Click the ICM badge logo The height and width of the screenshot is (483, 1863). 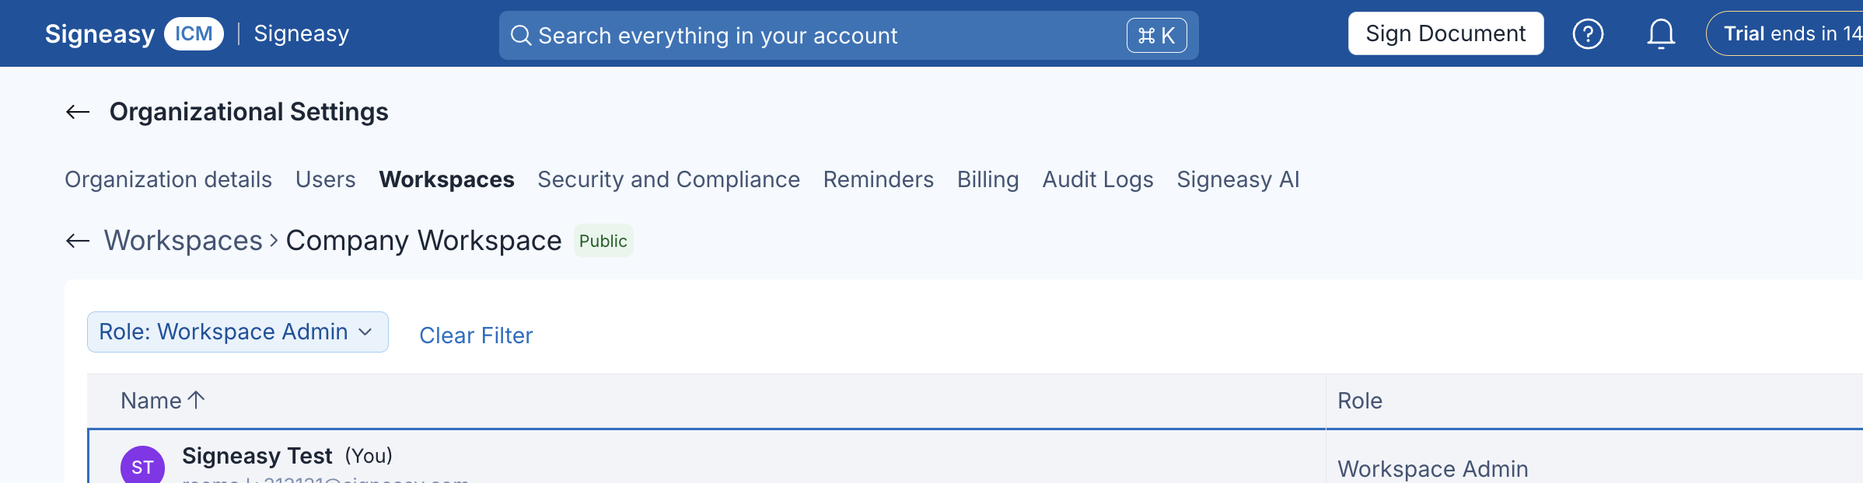[x=194, y=34]
